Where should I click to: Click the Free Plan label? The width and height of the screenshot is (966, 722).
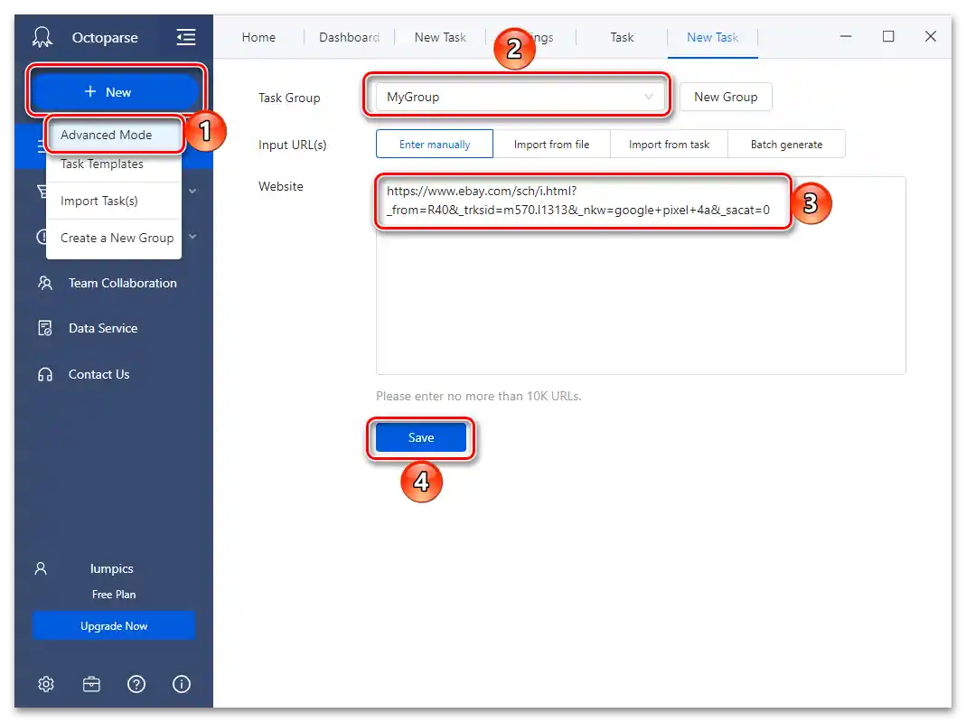114,594
